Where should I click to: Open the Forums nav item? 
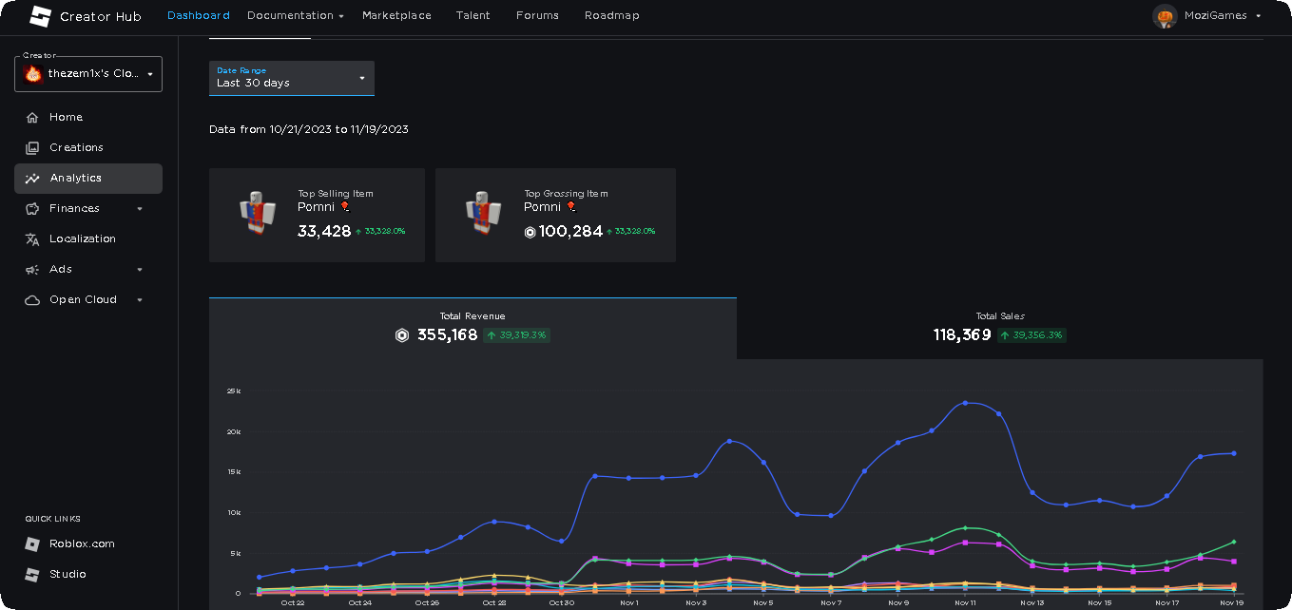click(537, 16)
